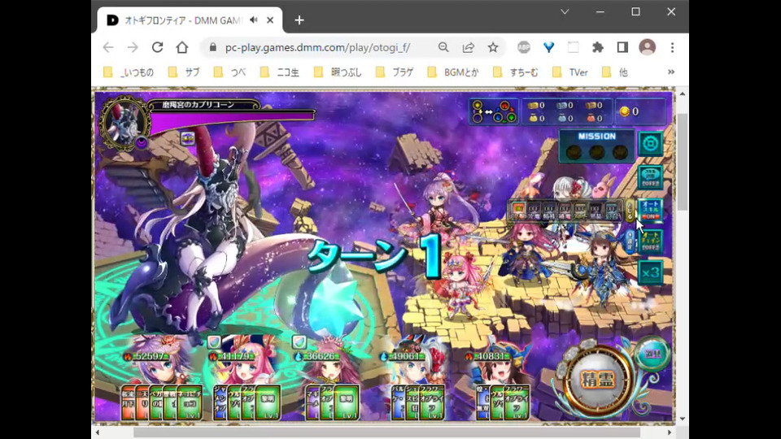Open the tab search chevron dropdown
This screenshot has height=439, width=781.
tap(565, 11)
